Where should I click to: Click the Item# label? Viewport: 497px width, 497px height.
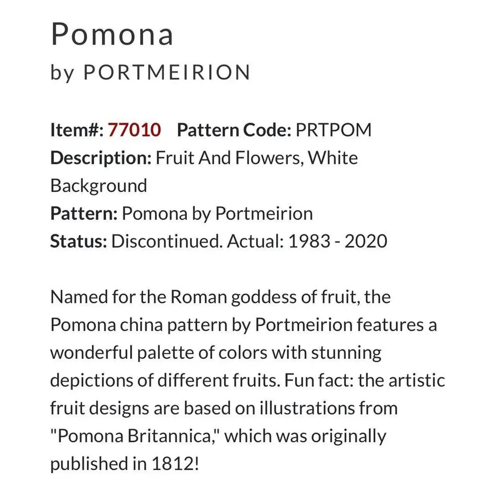coord(77,130)
